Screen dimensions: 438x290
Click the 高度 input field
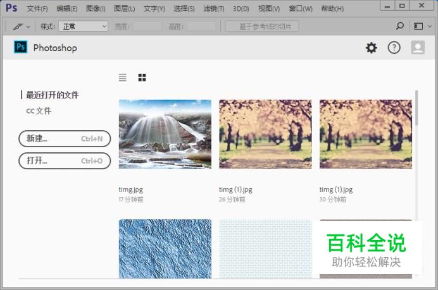point(201,27)
